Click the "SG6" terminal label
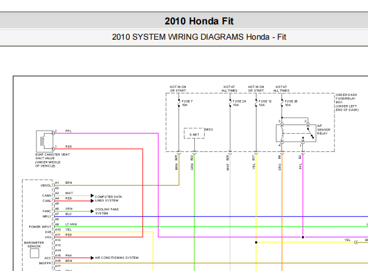The image size is (368, 271). click(x=48, y=232)
